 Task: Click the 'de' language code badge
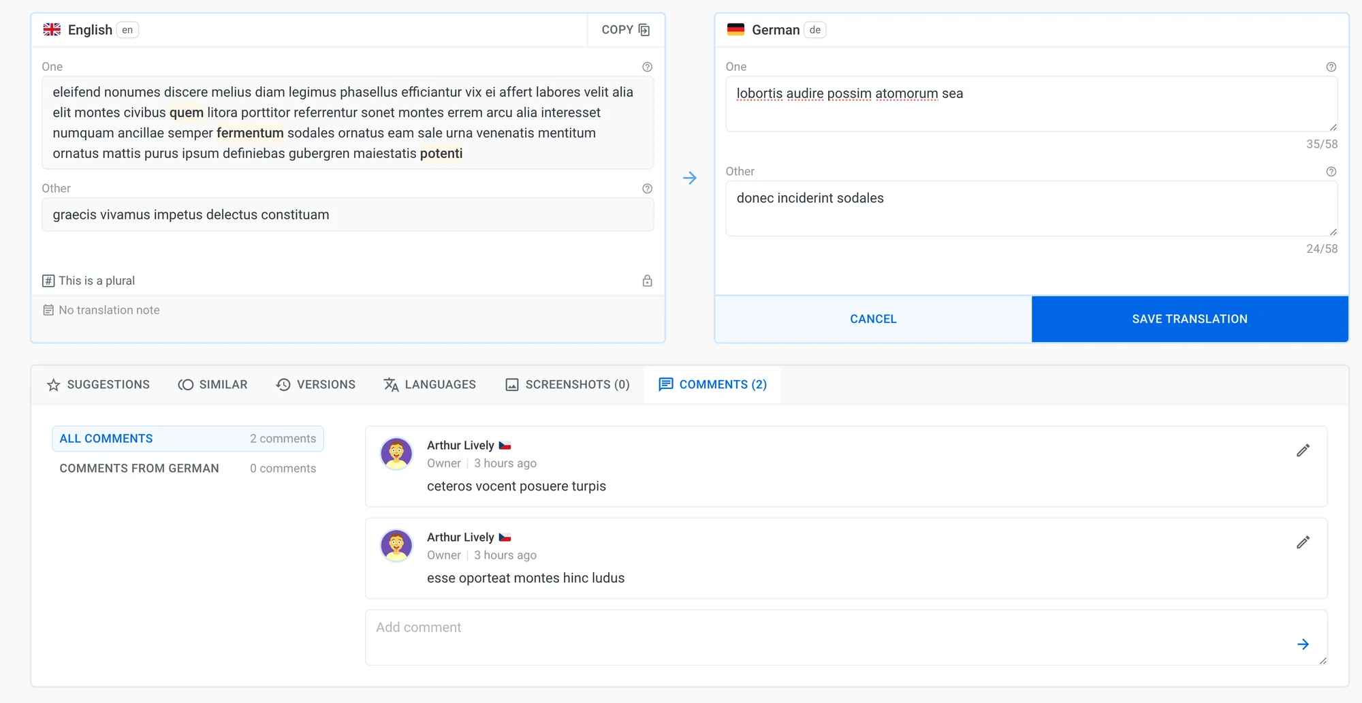[815, 30]
